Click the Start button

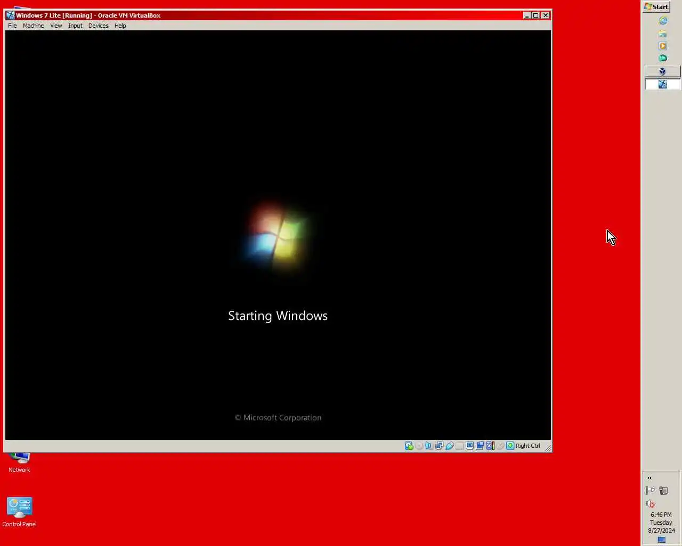[656, 6]
